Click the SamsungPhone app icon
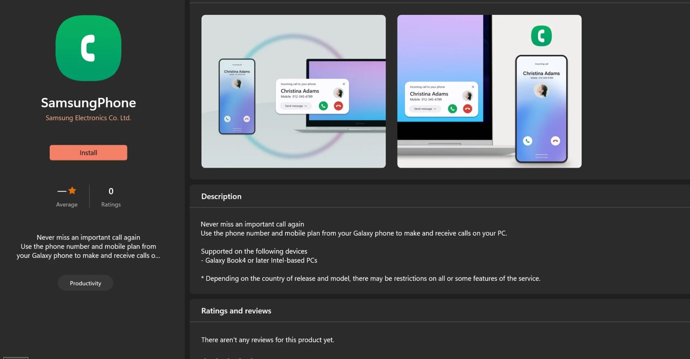Image resolution: width=690 pixels, height=359 pixels. pos(88,48)
